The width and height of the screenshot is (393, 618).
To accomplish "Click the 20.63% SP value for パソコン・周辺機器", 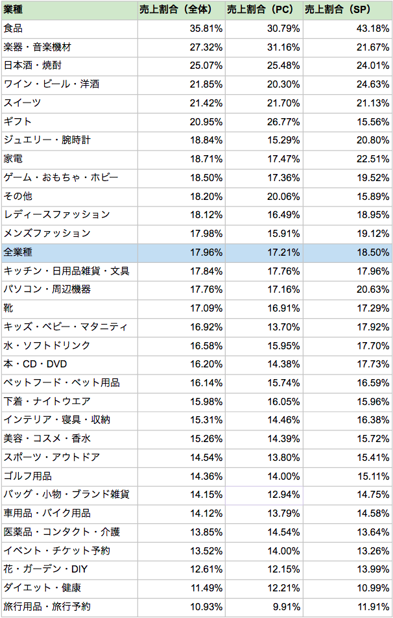I will (x=348, y=290).
